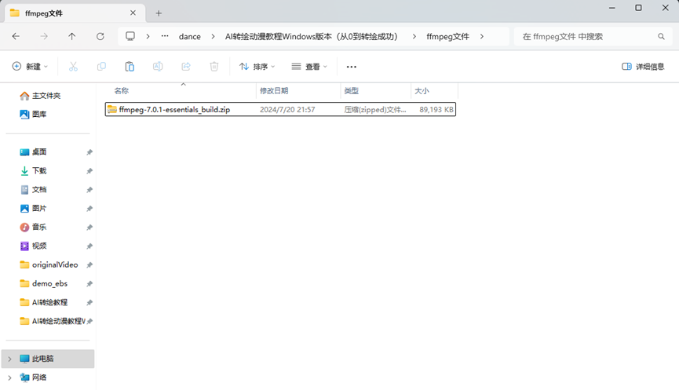The height and width of the screenshot is (390, 679).
Task: Click the Share icon in toolbar
Action: tap(186, 67)
